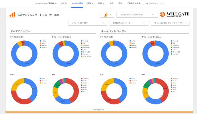The height and width of the screenshot is (114, 197).
Task: Open the date range picker
Action: click(x=137, y=15)
